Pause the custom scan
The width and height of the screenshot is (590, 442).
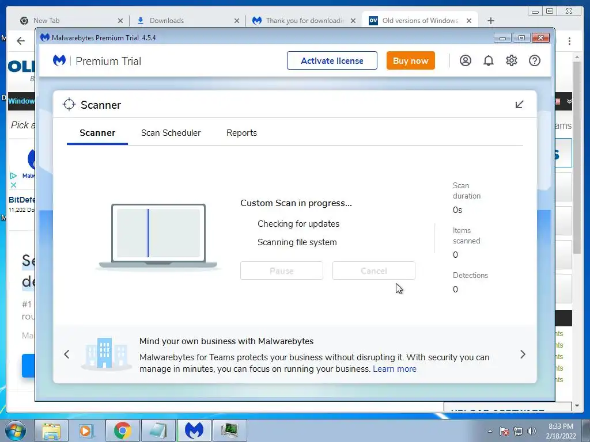point(281,270)
